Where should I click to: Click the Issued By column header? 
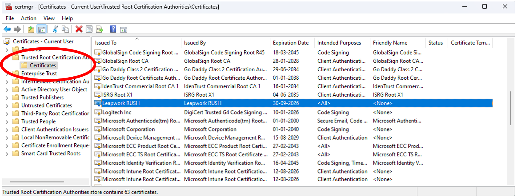195,43
